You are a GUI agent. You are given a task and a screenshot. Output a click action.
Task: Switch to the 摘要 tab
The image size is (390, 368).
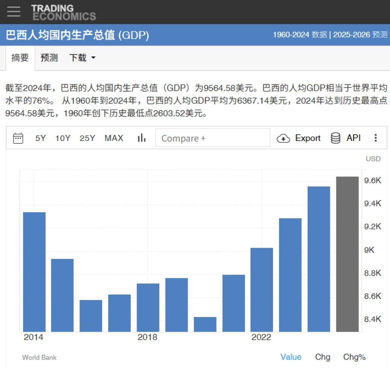20,58
